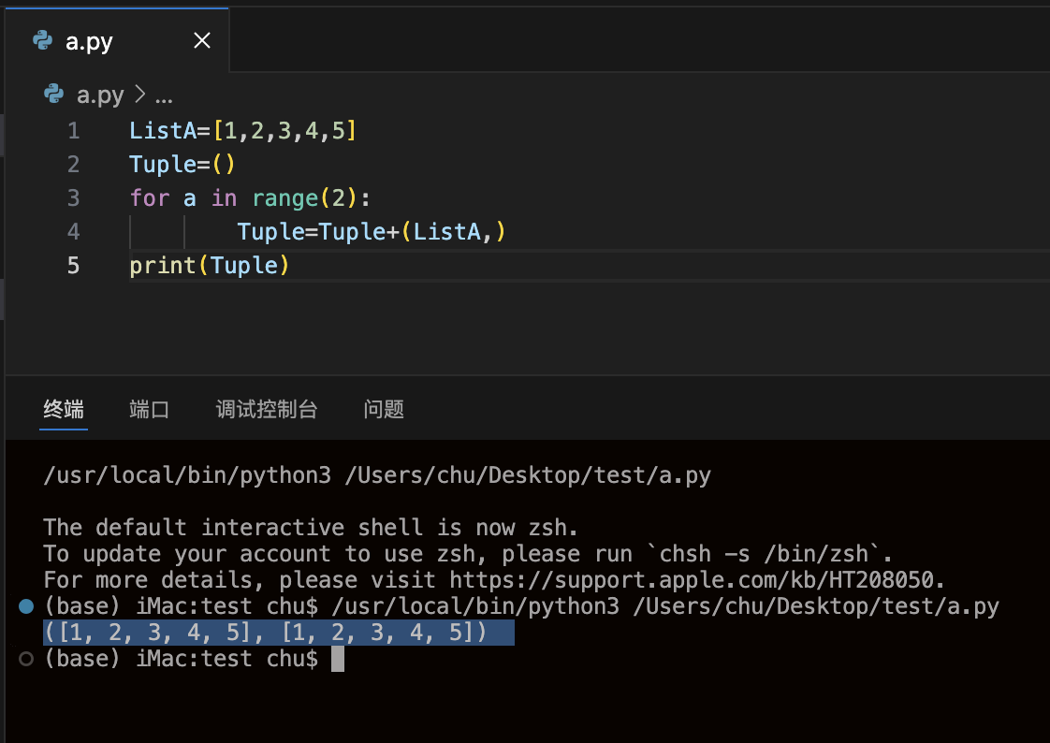The image size is (1050, 743).
Task: Switch to the 终端 panel tab
Action: click(x=64, y=409)
